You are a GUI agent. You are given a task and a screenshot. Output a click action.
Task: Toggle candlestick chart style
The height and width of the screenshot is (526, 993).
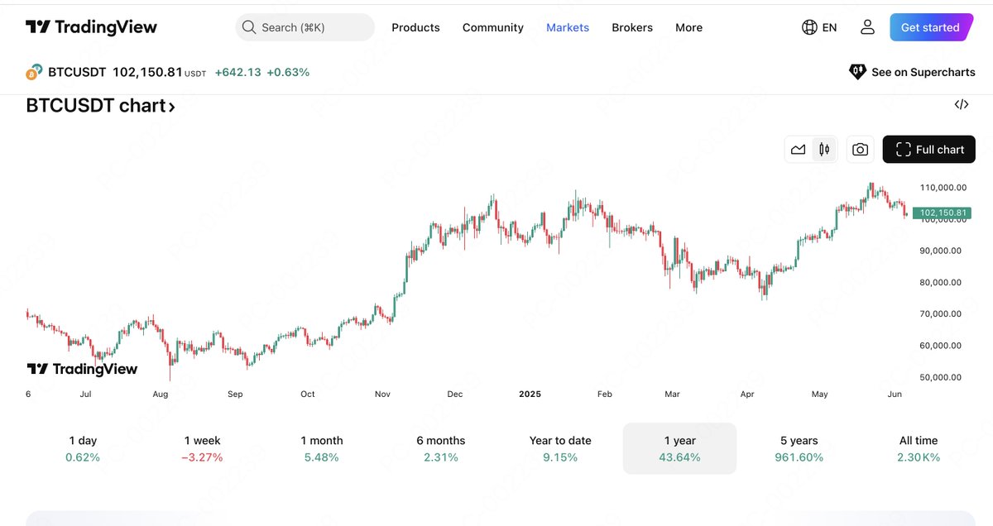point(823,149)
